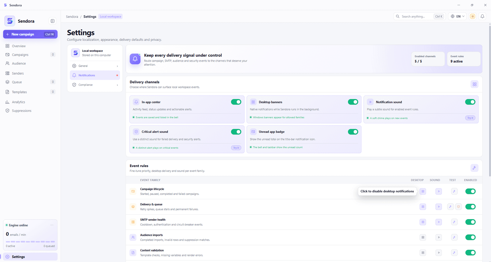
Task: Disable the Critical alert sound toggle
Action: coord(236,132)
